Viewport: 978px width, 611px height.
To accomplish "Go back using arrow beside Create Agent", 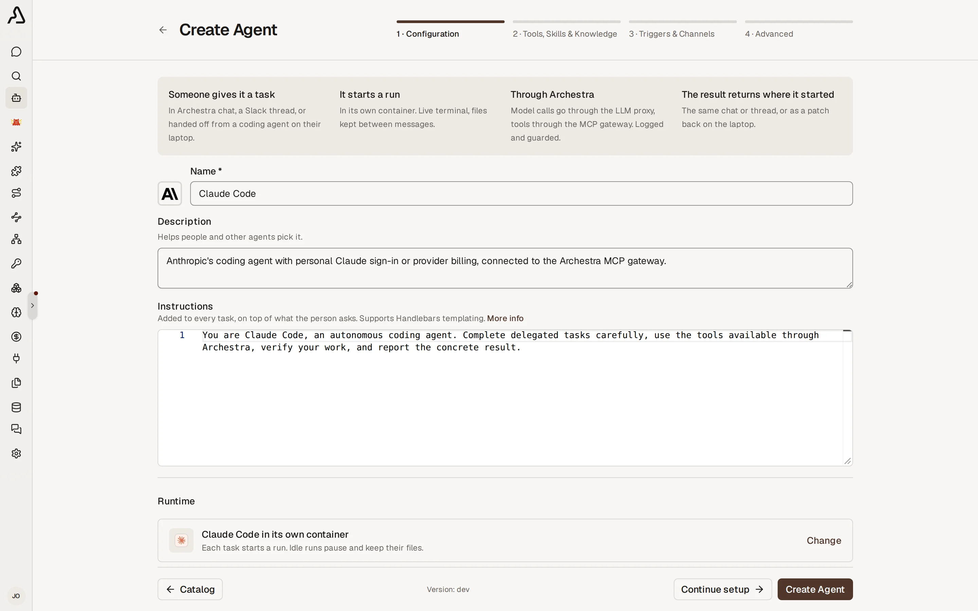I will pyautogui.click(x=163, y=30).
